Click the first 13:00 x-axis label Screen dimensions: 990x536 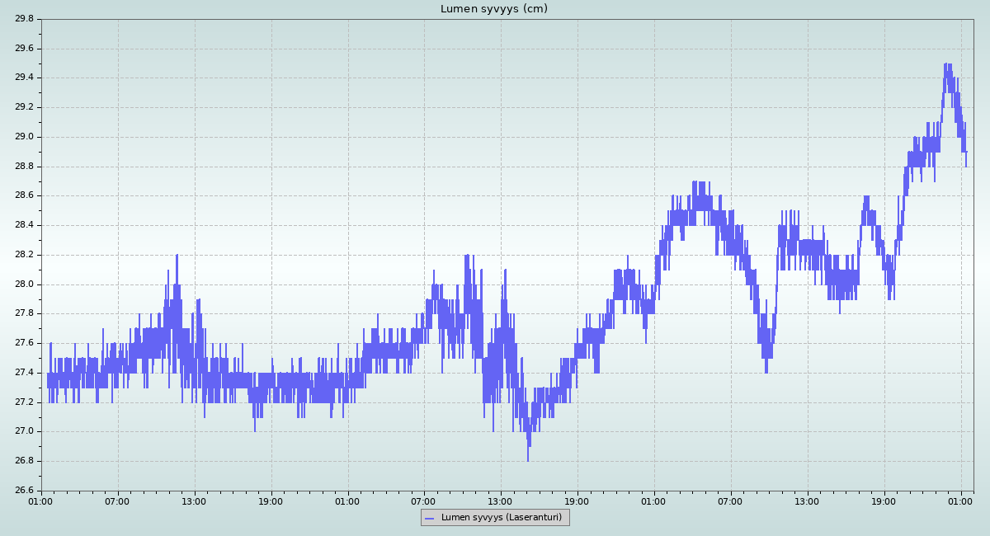click(x=194, y=501)
